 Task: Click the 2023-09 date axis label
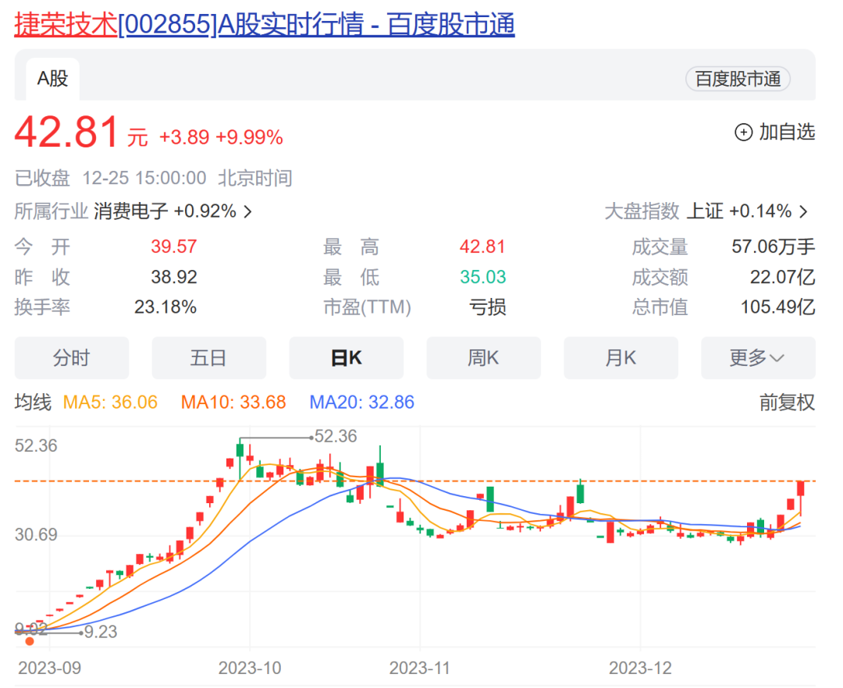click(49, 668)
